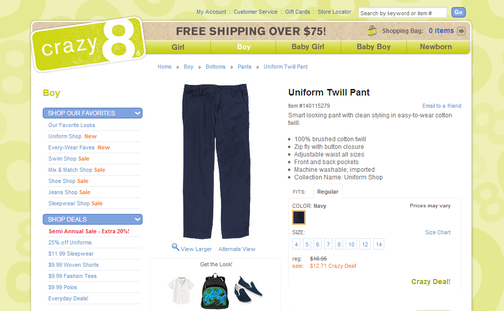Select the Regular fit tab
Viewport: 504px width, 311px height.
pyautogui.click(x=327, y=192)
